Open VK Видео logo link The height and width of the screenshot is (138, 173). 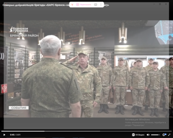coord(138,135)
